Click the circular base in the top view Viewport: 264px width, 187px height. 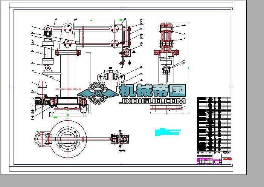click(x=68, y=139)
